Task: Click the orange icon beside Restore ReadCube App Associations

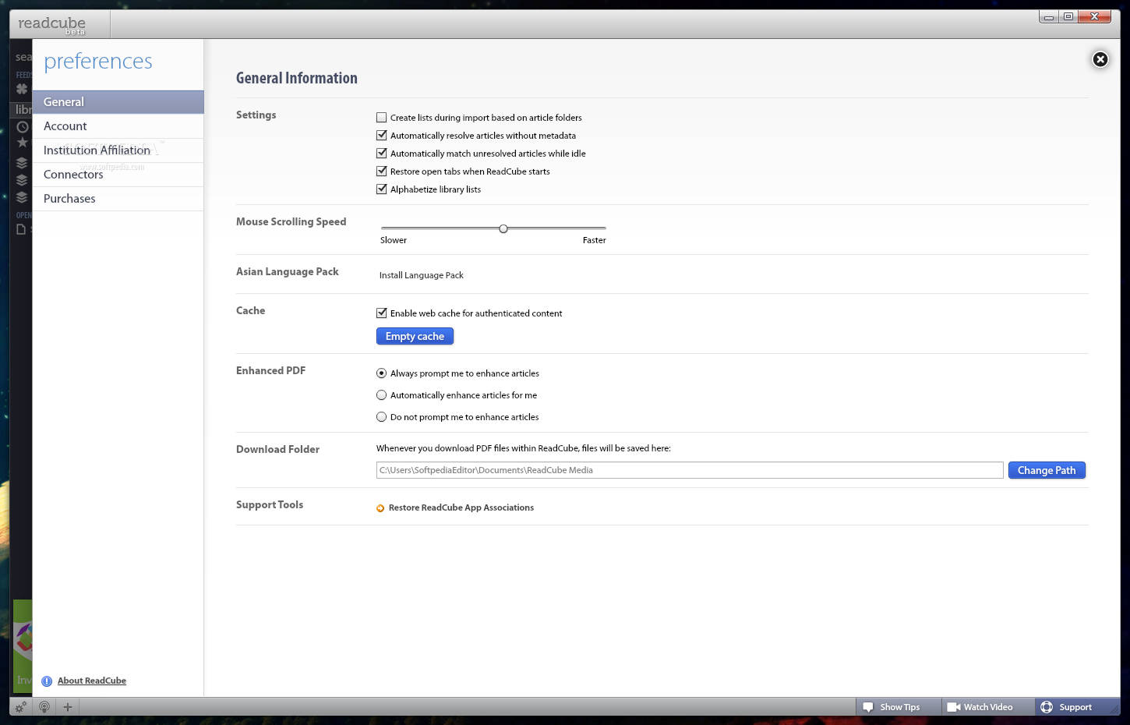Action: pos(380,508)
